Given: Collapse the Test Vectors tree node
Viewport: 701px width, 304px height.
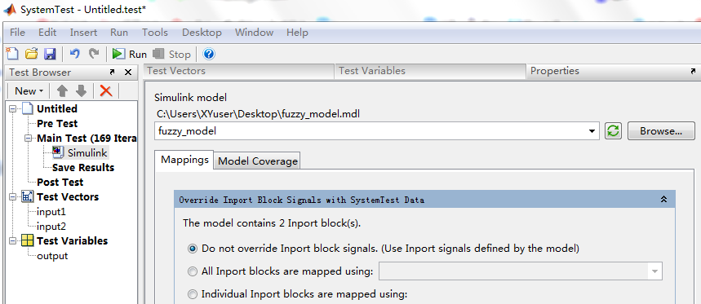Looking at the screenshot, I should coord(12,197).
